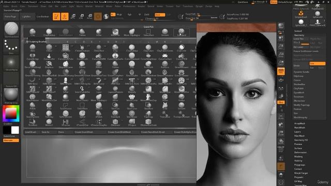Viewport: 331px width, 186px height.
Task: Toggle Zadd sculpting mode
Action: 147,14
